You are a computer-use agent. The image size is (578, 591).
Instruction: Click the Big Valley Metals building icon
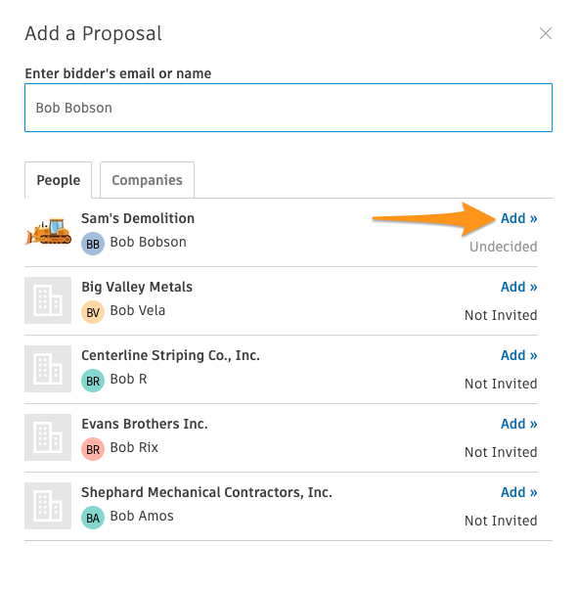click(x=48, y=300)
